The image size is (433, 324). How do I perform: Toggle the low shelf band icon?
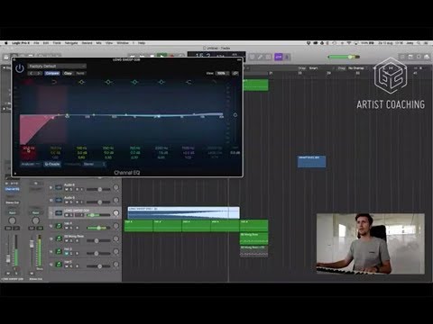pyautogui.click(x=54, y=82)
